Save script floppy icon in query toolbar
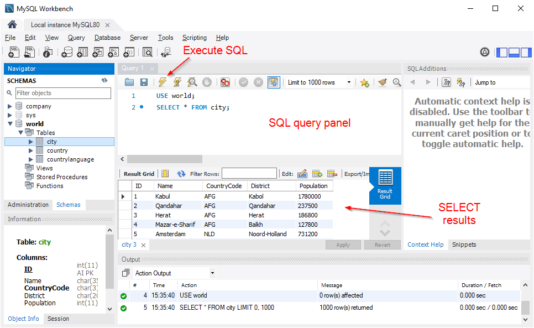 (x=144, y=82)
